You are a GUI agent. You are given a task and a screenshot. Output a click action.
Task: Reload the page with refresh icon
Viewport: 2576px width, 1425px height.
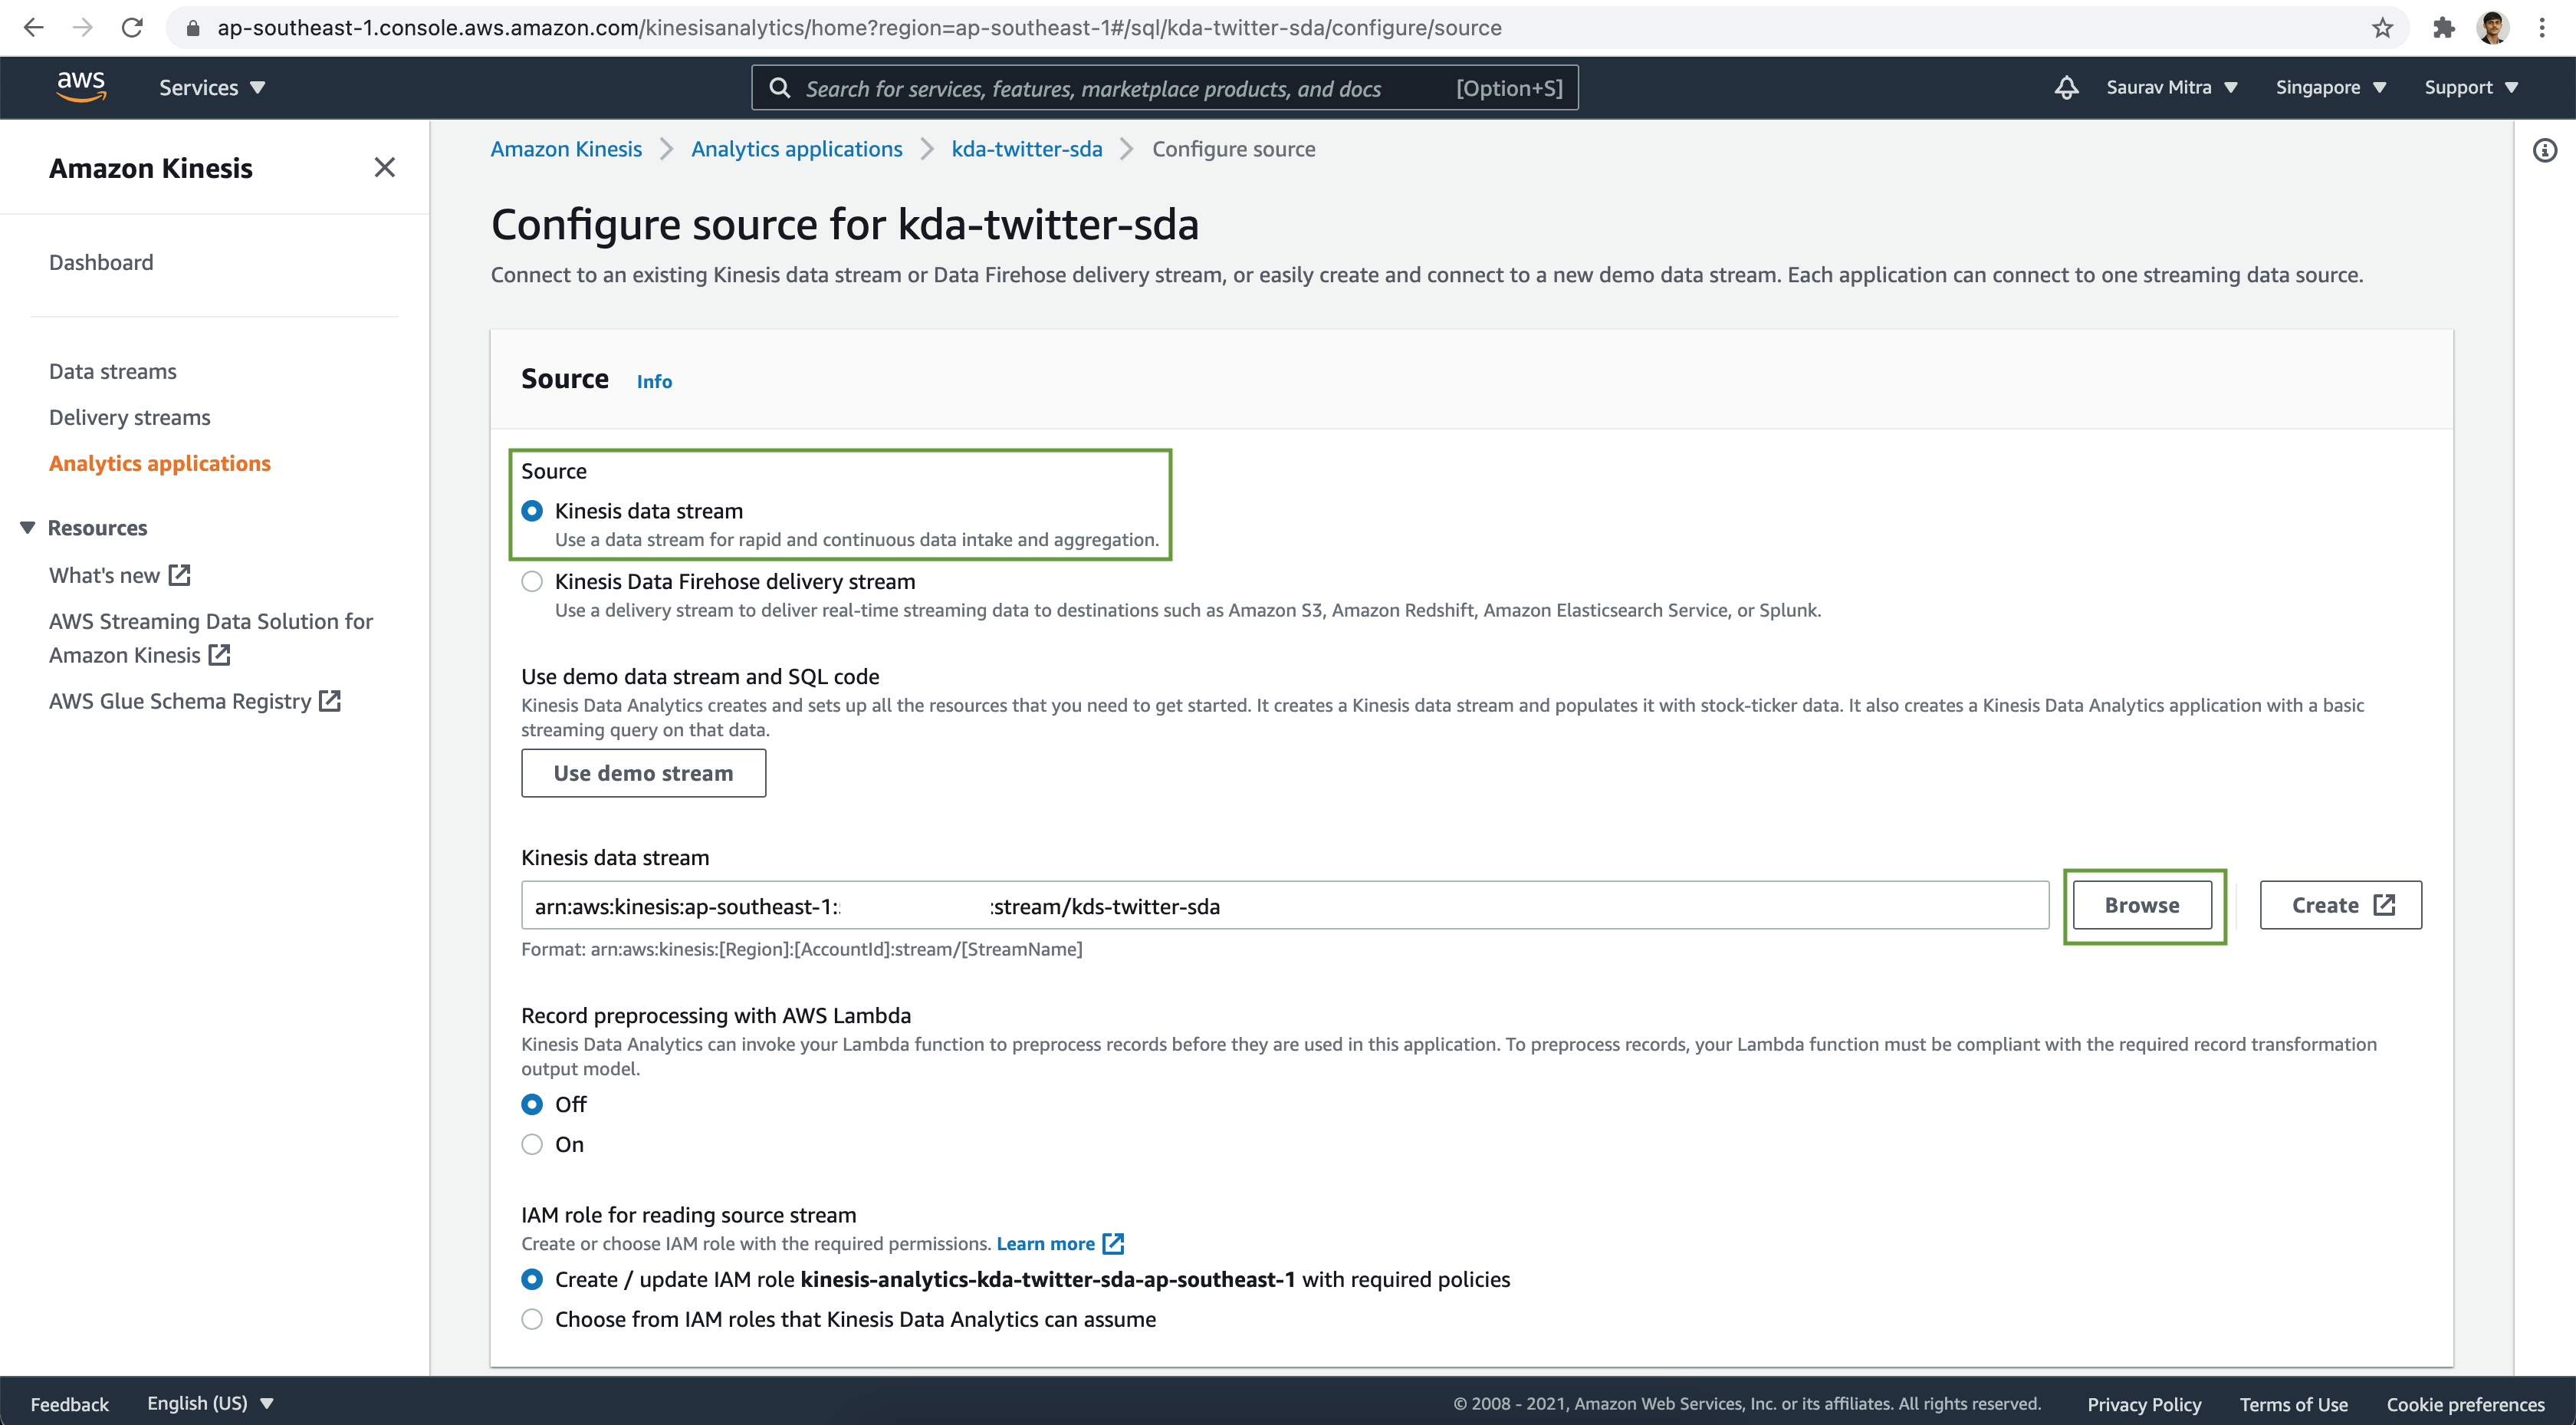pos(132,28)
